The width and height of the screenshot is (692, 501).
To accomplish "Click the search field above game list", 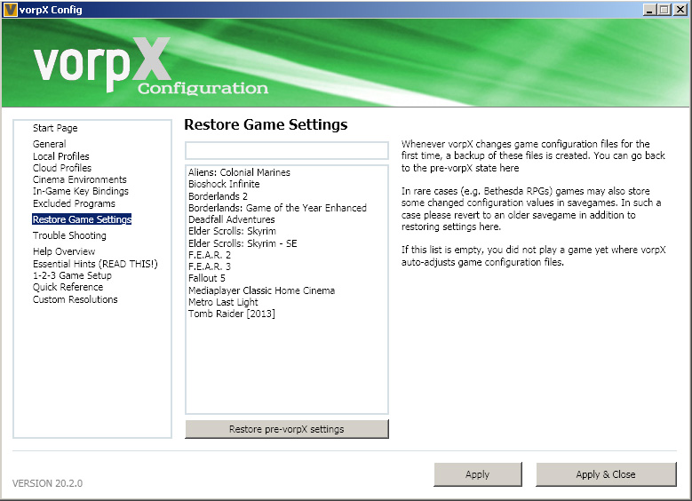I will tap(287, 150).
